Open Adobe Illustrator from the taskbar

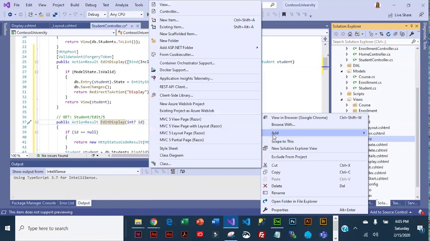[x=308, y=222]
